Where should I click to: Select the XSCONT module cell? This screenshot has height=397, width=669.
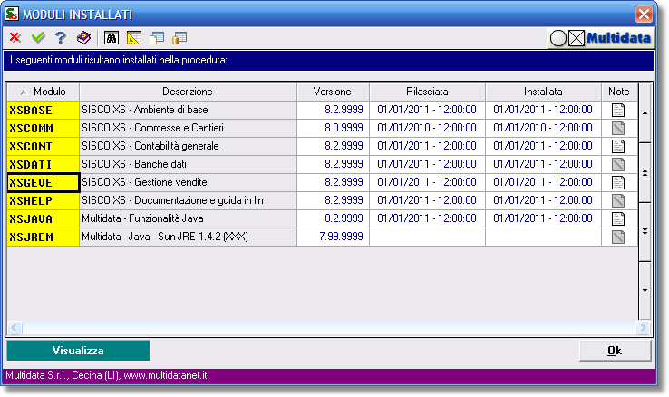click(x=44, y=146)
